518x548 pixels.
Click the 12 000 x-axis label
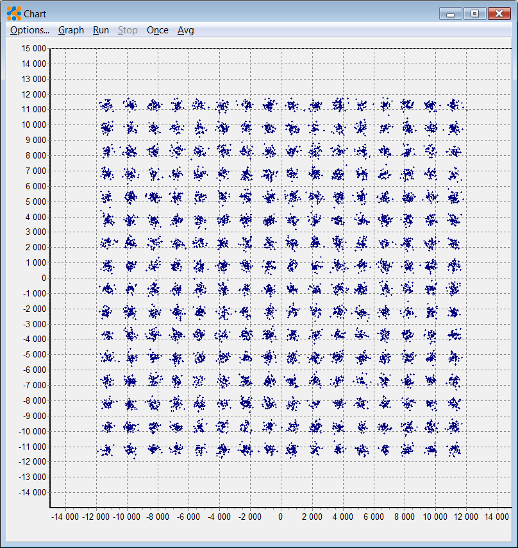(466, 517)
